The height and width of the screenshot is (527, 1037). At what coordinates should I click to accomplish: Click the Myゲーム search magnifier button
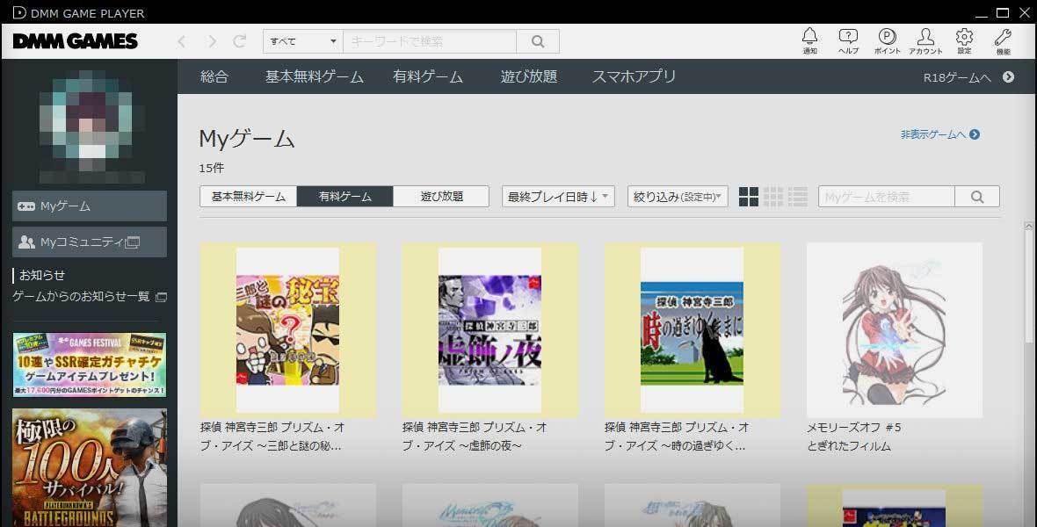977,197
